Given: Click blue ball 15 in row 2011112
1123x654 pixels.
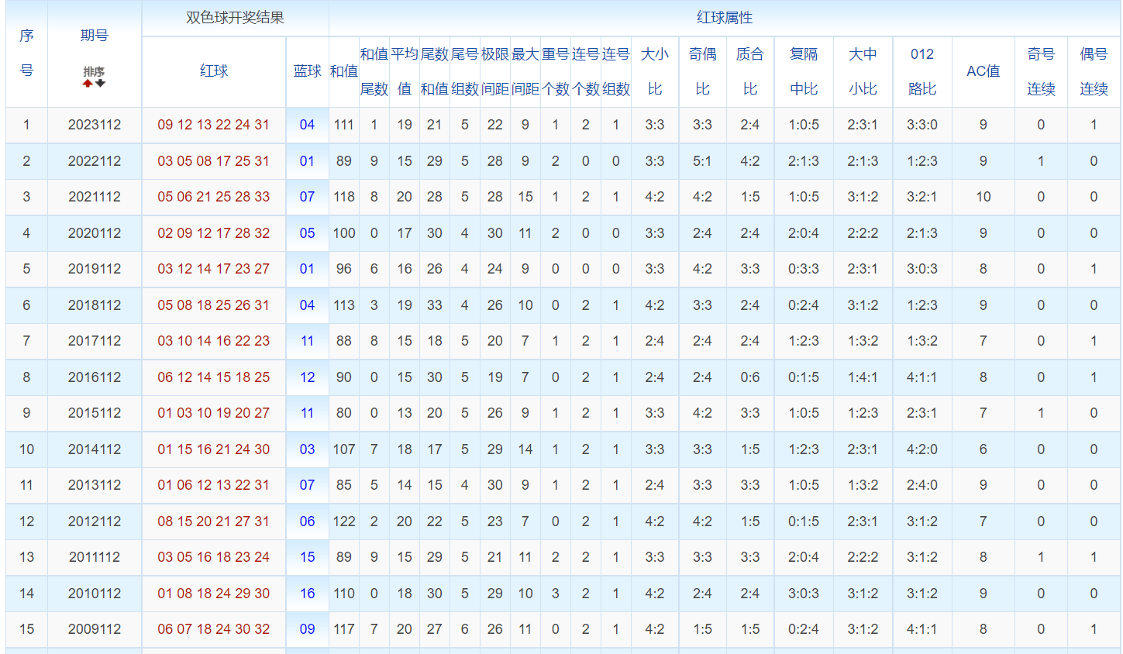Looking at the screenshot, I should 308,557.
